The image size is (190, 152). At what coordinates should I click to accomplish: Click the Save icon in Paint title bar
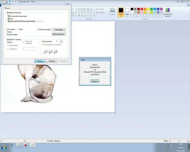6,2
